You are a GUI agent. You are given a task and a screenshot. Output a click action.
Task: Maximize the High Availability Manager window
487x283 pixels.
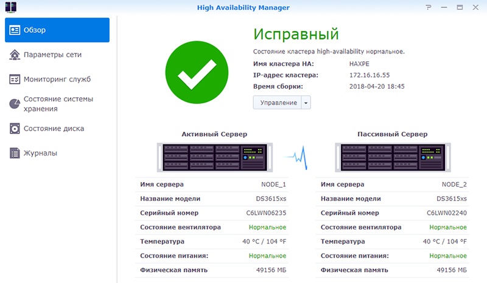460,7
